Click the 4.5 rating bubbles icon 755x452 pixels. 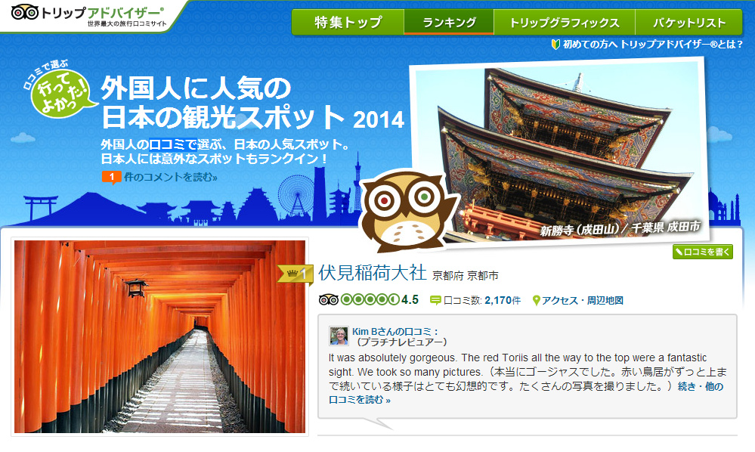(x=360, y=300)
